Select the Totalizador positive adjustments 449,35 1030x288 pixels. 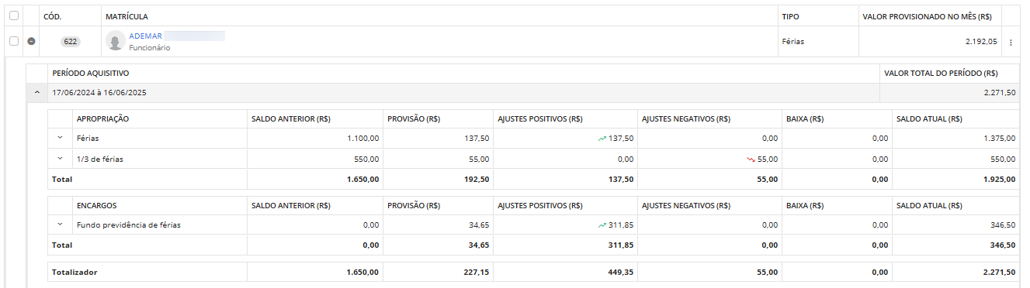pos(620,273)
